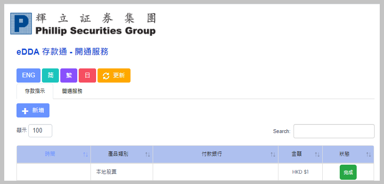384x184 pixels.
Task: Sort by 付款銀行 column arrows
Action: coord(273,155)
